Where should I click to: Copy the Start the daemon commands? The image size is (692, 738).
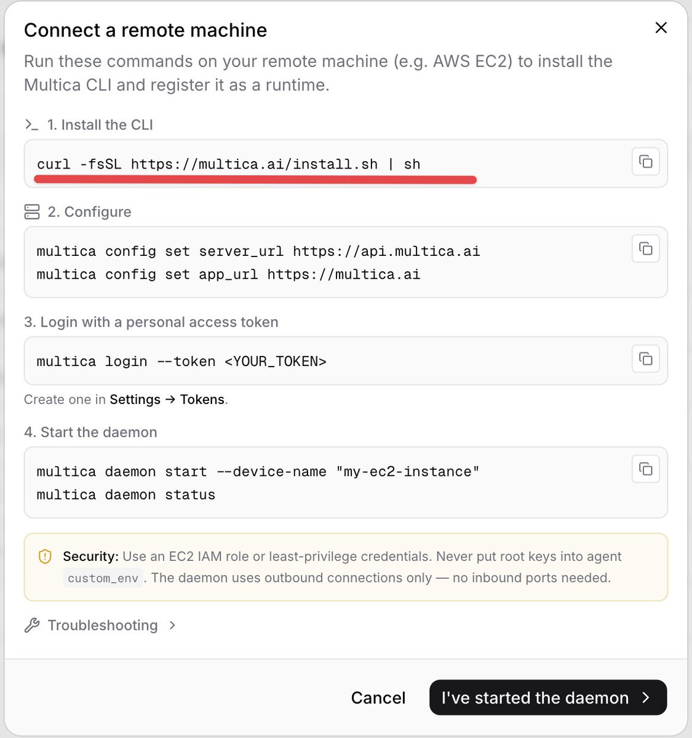click(645, 469)
